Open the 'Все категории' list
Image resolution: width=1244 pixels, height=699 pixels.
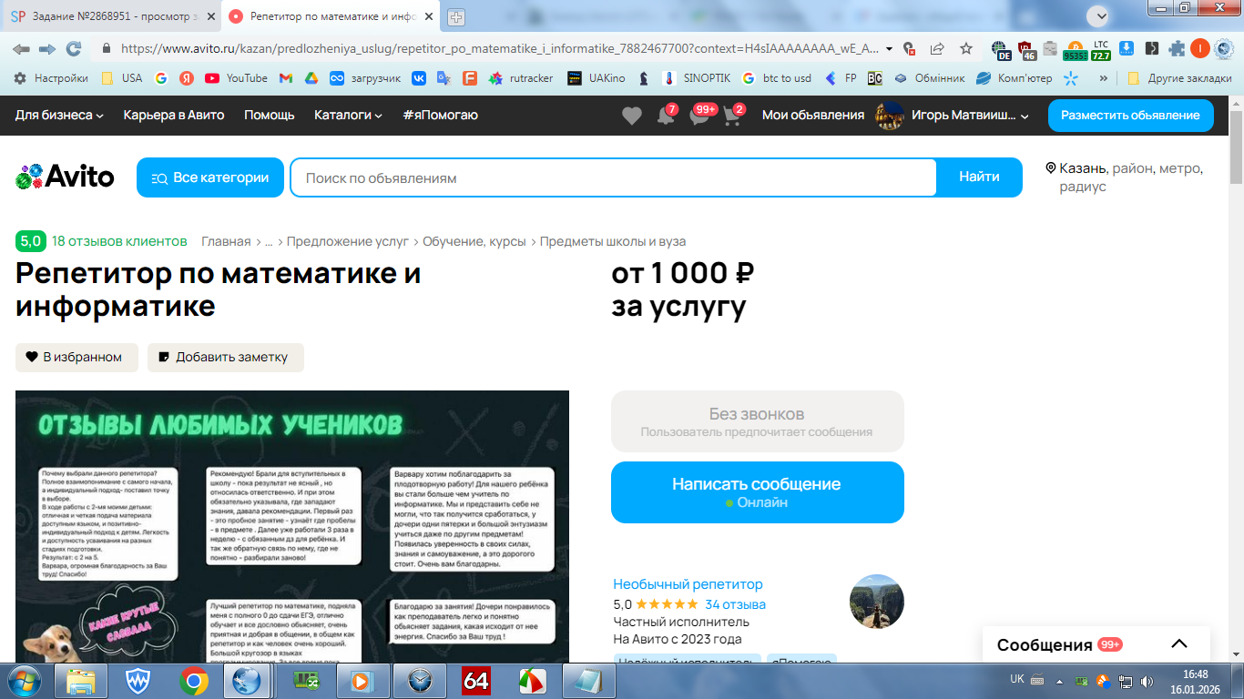[x=210, y=177]
